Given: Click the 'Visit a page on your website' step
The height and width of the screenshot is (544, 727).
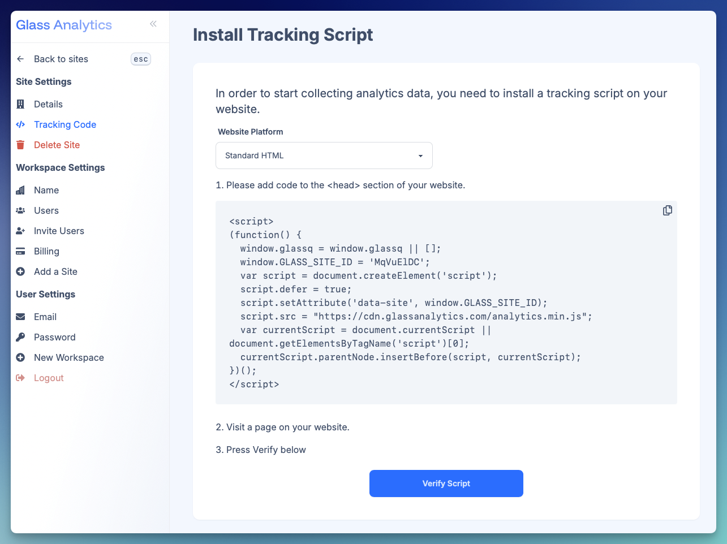Looking at the screenshot, I should (x=282, y=427).
